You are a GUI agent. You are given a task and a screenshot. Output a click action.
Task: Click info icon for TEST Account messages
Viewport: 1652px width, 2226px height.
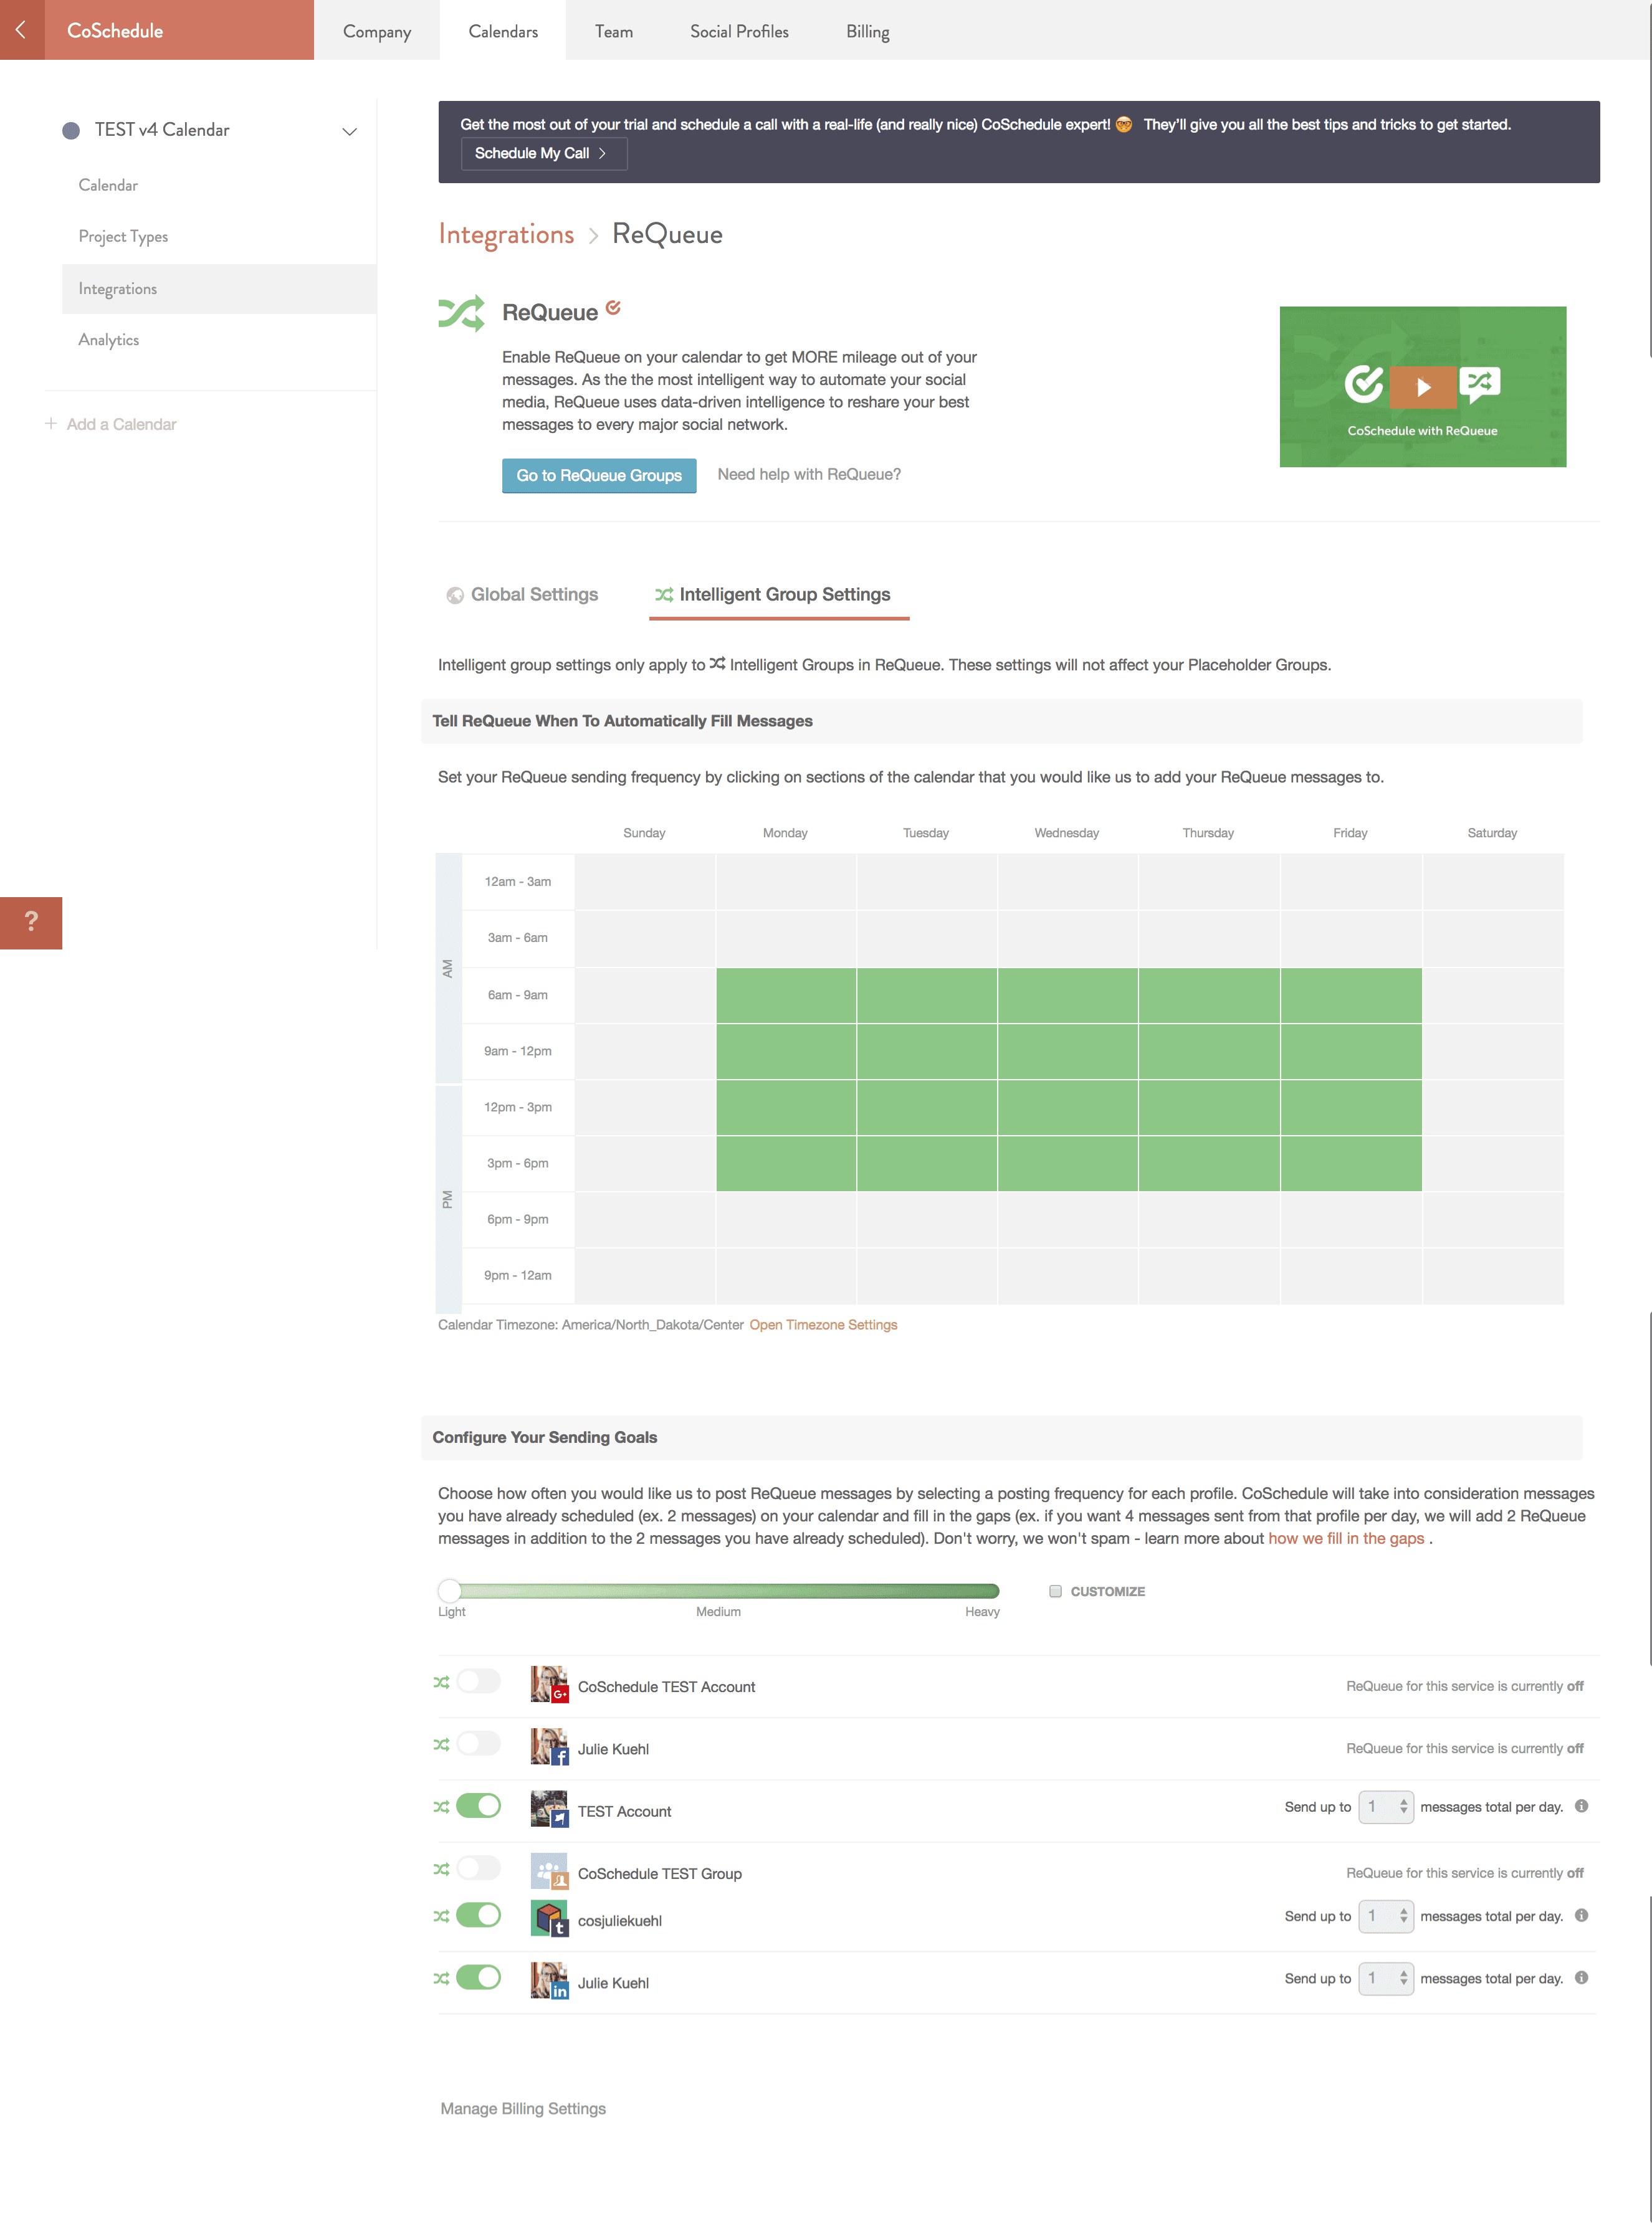1581,1805
